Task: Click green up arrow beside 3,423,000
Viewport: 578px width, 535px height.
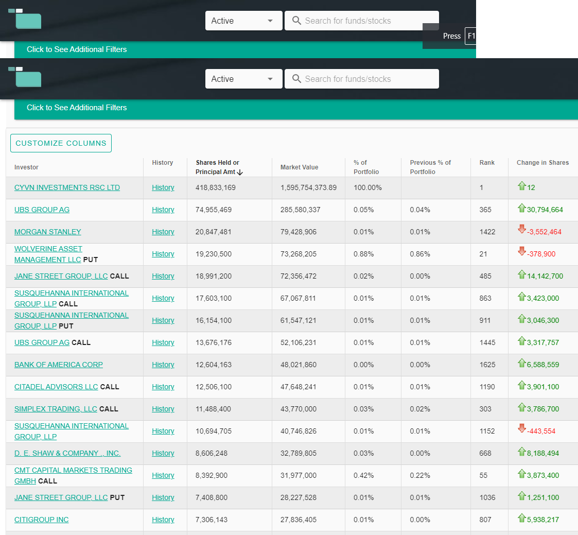Action: pos(521,297)
